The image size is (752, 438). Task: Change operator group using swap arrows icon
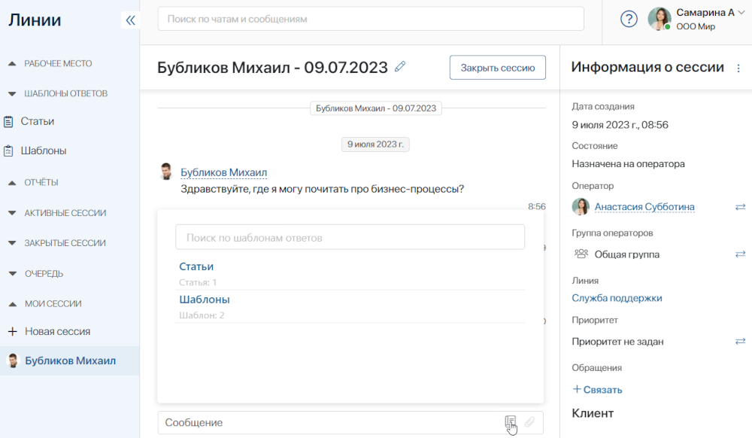pyautogui.click(x=740, y=254)
